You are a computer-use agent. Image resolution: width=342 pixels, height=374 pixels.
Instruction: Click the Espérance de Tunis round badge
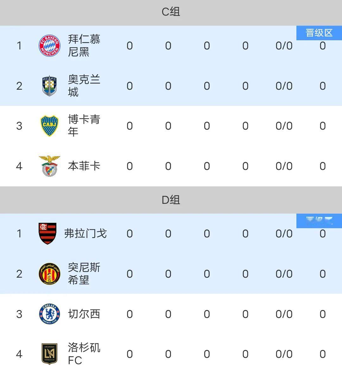click(x=49, y=274)
